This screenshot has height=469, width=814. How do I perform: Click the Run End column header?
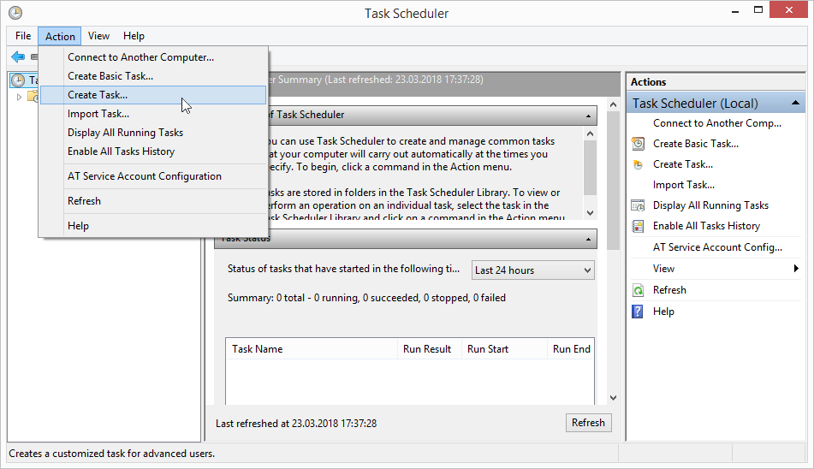click(571, 349)
